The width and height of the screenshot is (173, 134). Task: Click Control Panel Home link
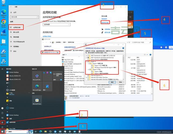tap(48, 47)
